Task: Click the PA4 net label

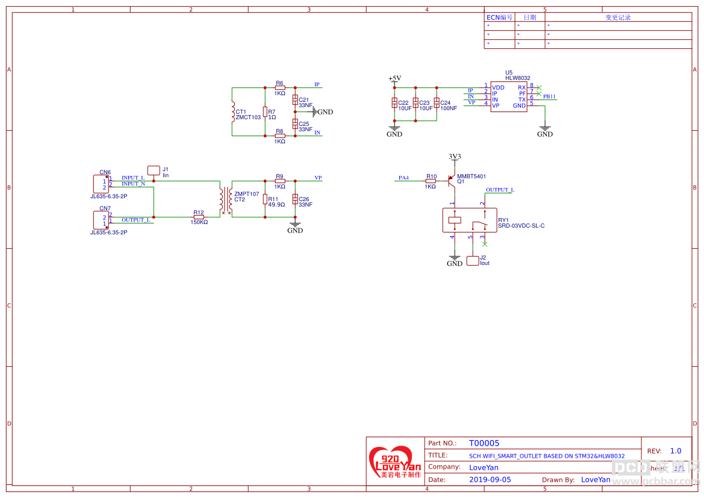Action: [x=403, y=178]
